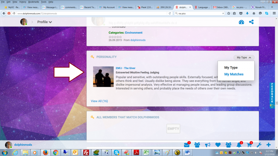
Task: Launch FileZilla from the Windows taskbar
Action: (85, 152)
